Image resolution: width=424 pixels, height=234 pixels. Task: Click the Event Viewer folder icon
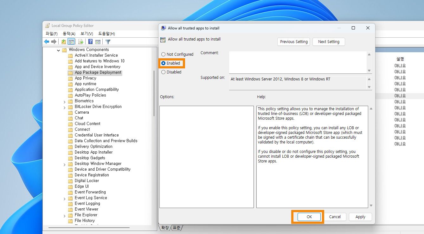tap(70, 209)
